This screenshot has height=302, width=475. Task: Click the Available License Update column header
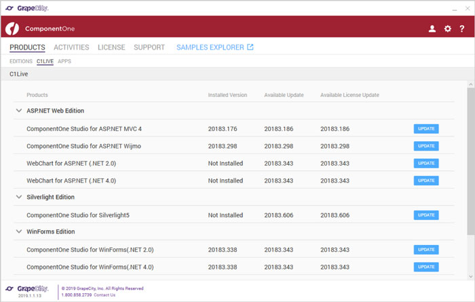point(349,95)
